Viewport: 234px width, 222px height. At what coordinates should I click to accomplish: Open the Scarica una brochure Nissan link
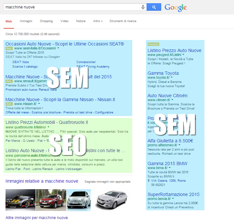pos(46,112)
